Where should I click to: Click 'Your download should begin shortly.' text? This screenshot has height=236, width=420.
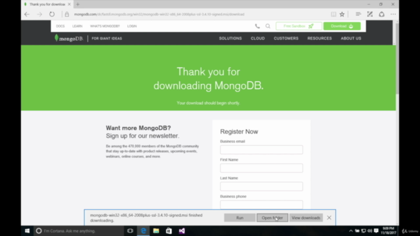click(208, 103)
